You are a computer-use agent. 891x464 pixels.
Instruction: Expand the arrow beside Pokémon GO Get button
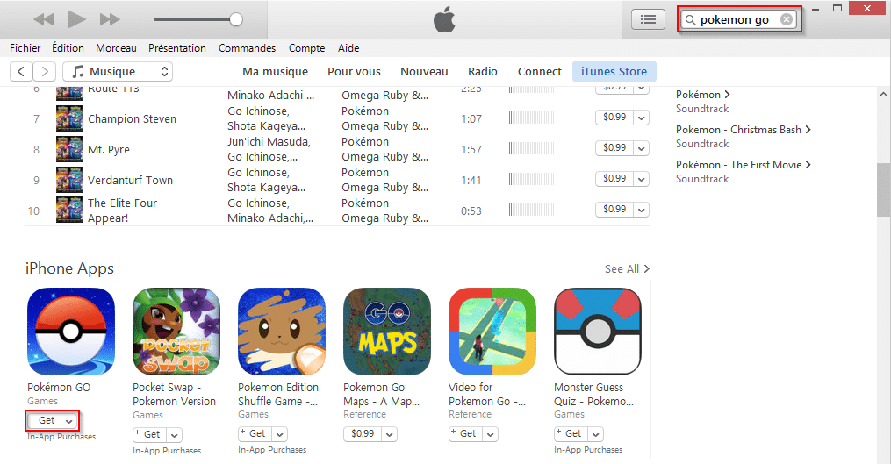point(68,421)
